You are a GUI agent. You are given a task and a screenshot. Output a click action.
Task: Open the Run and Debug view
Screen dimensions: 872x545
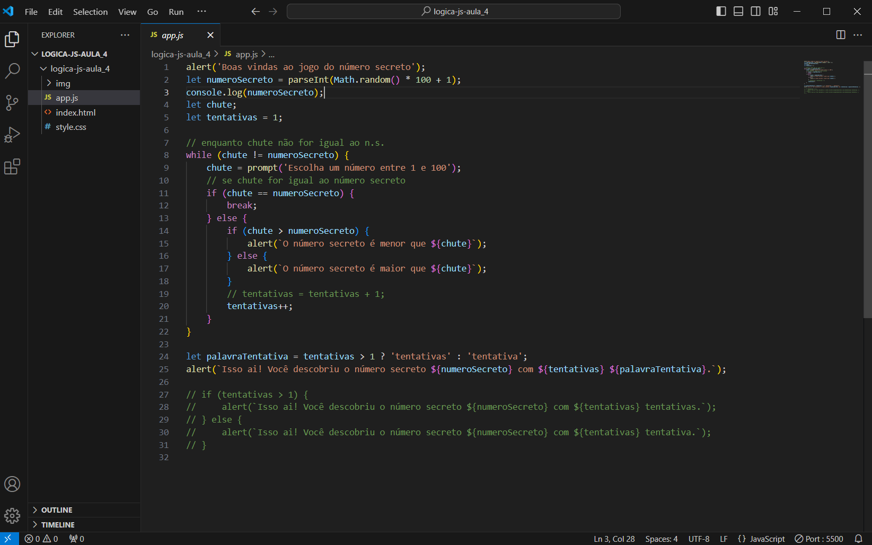pos(12,135)
